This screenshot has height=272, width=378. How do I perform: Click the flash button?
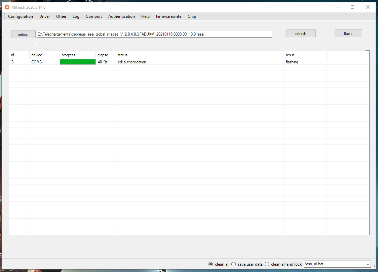point(348,34)
